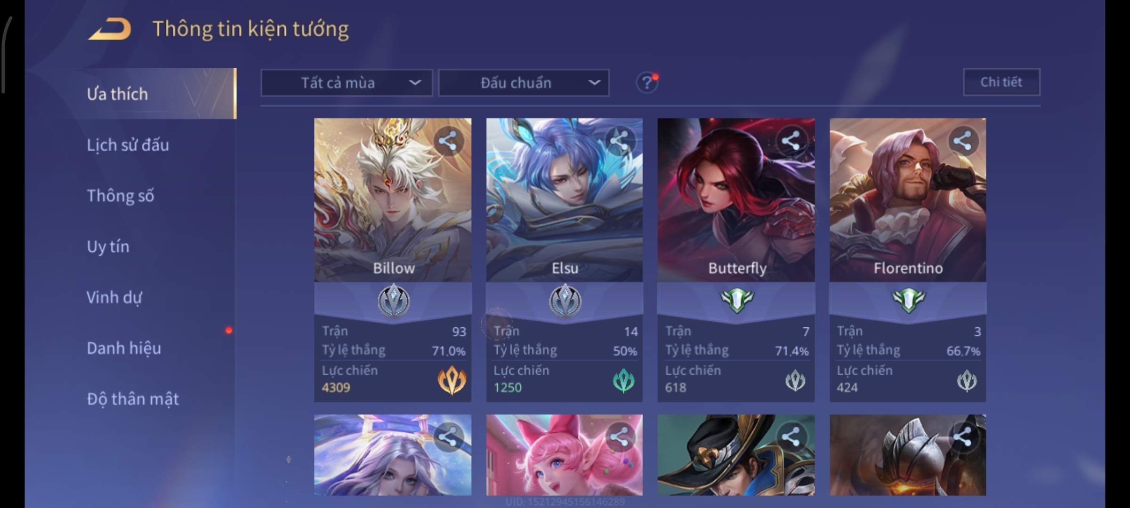Open the question mark help icon

pyautogui.click(x=647, y=83)
